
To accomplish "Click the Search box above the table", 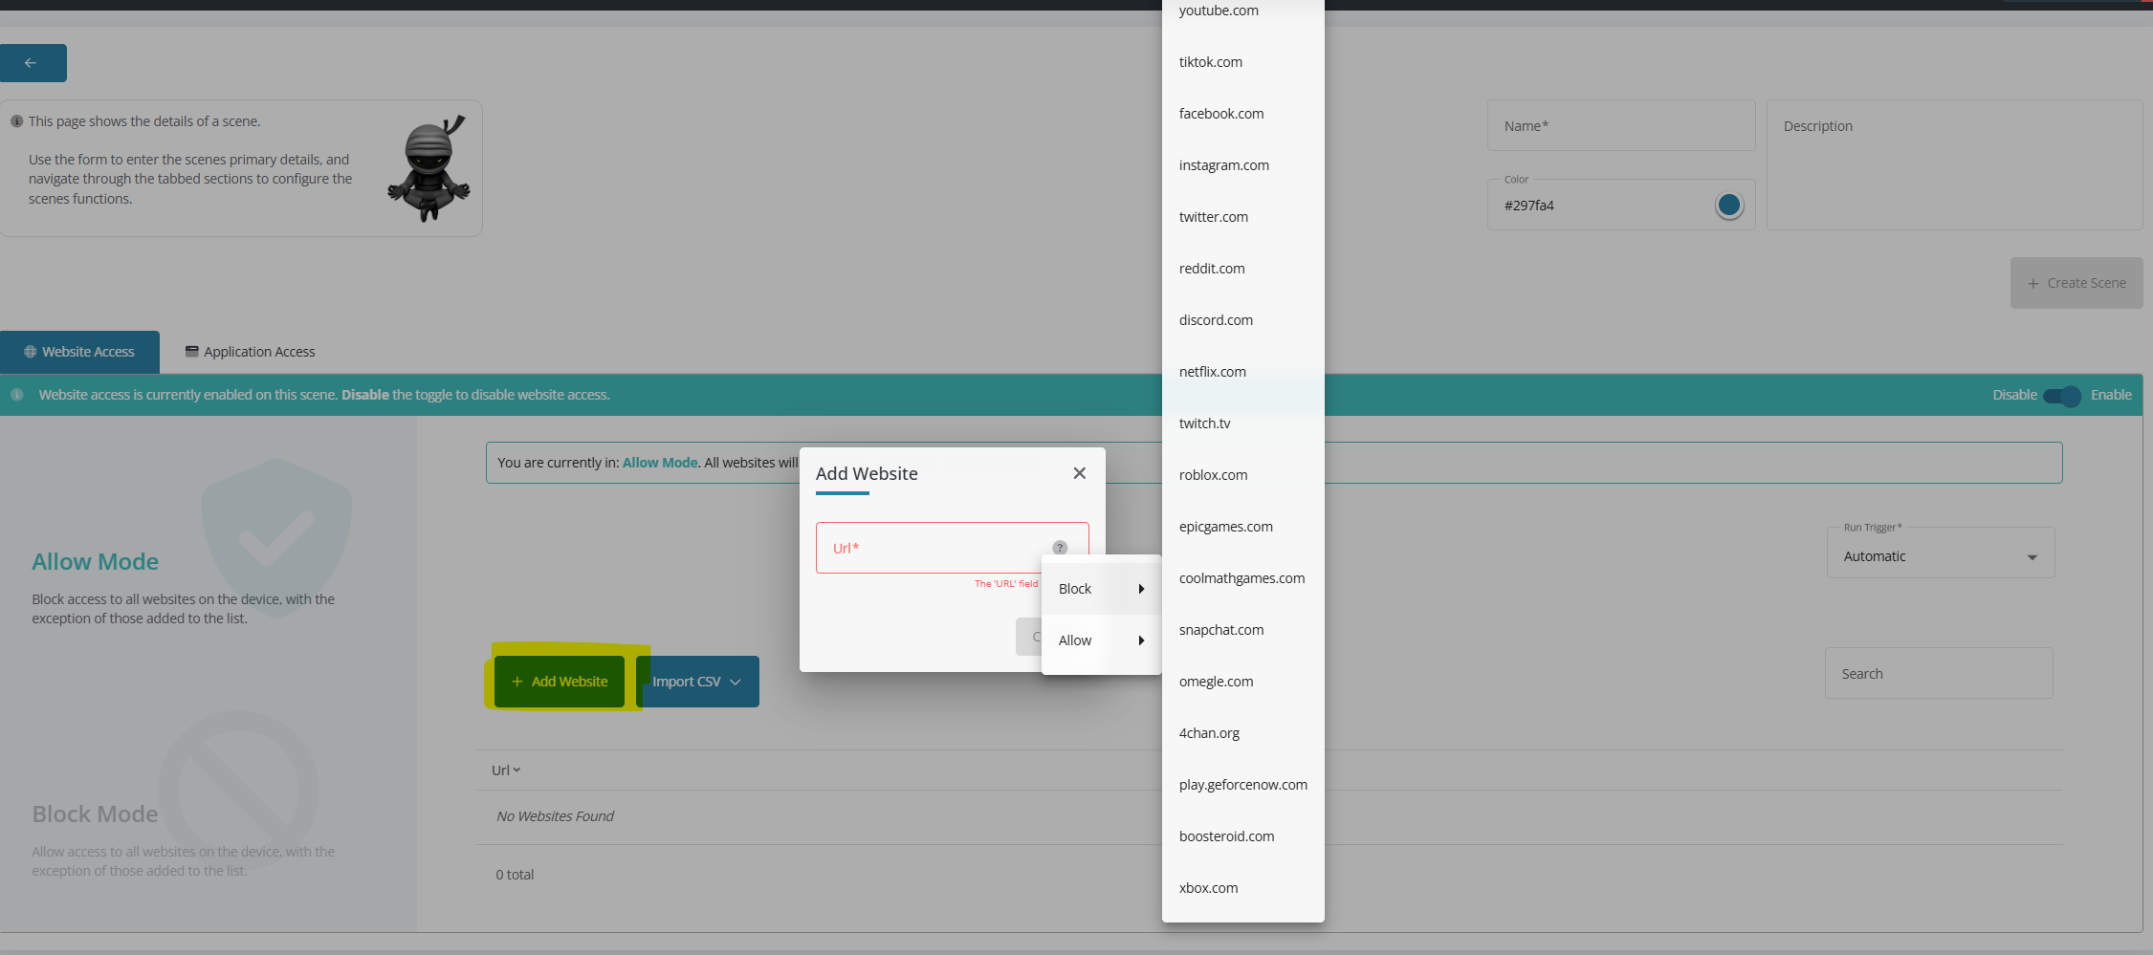I will (1939, 674).
